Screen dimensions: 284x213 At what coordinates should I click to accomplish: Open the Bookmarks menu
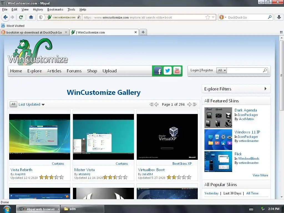(55, 9)
